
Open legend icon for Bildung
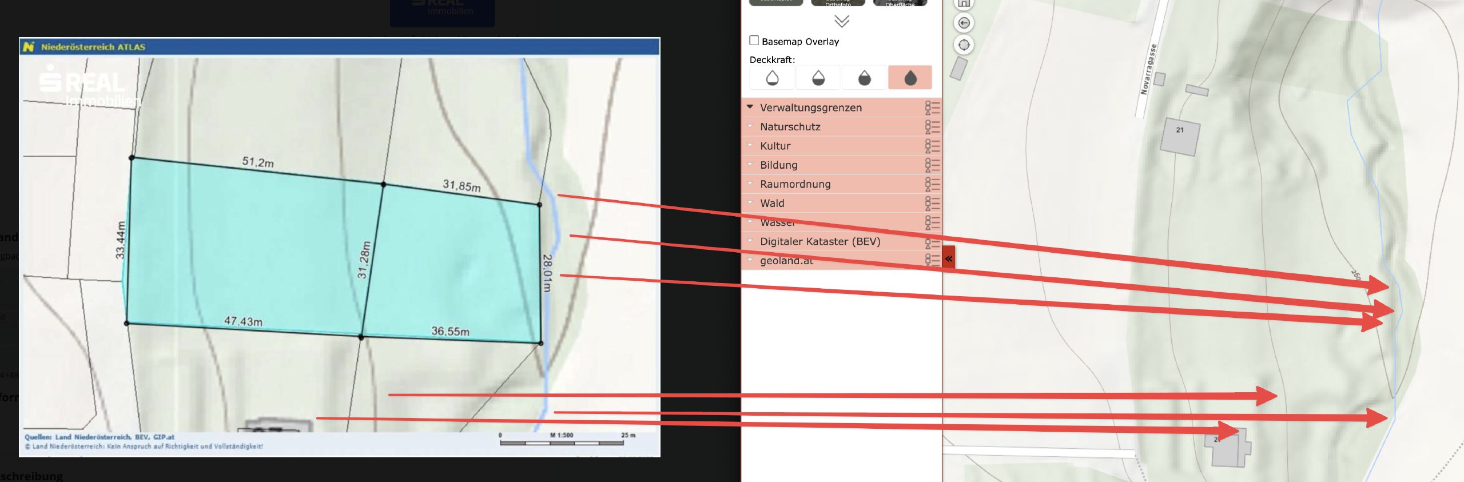pos(932,165)
